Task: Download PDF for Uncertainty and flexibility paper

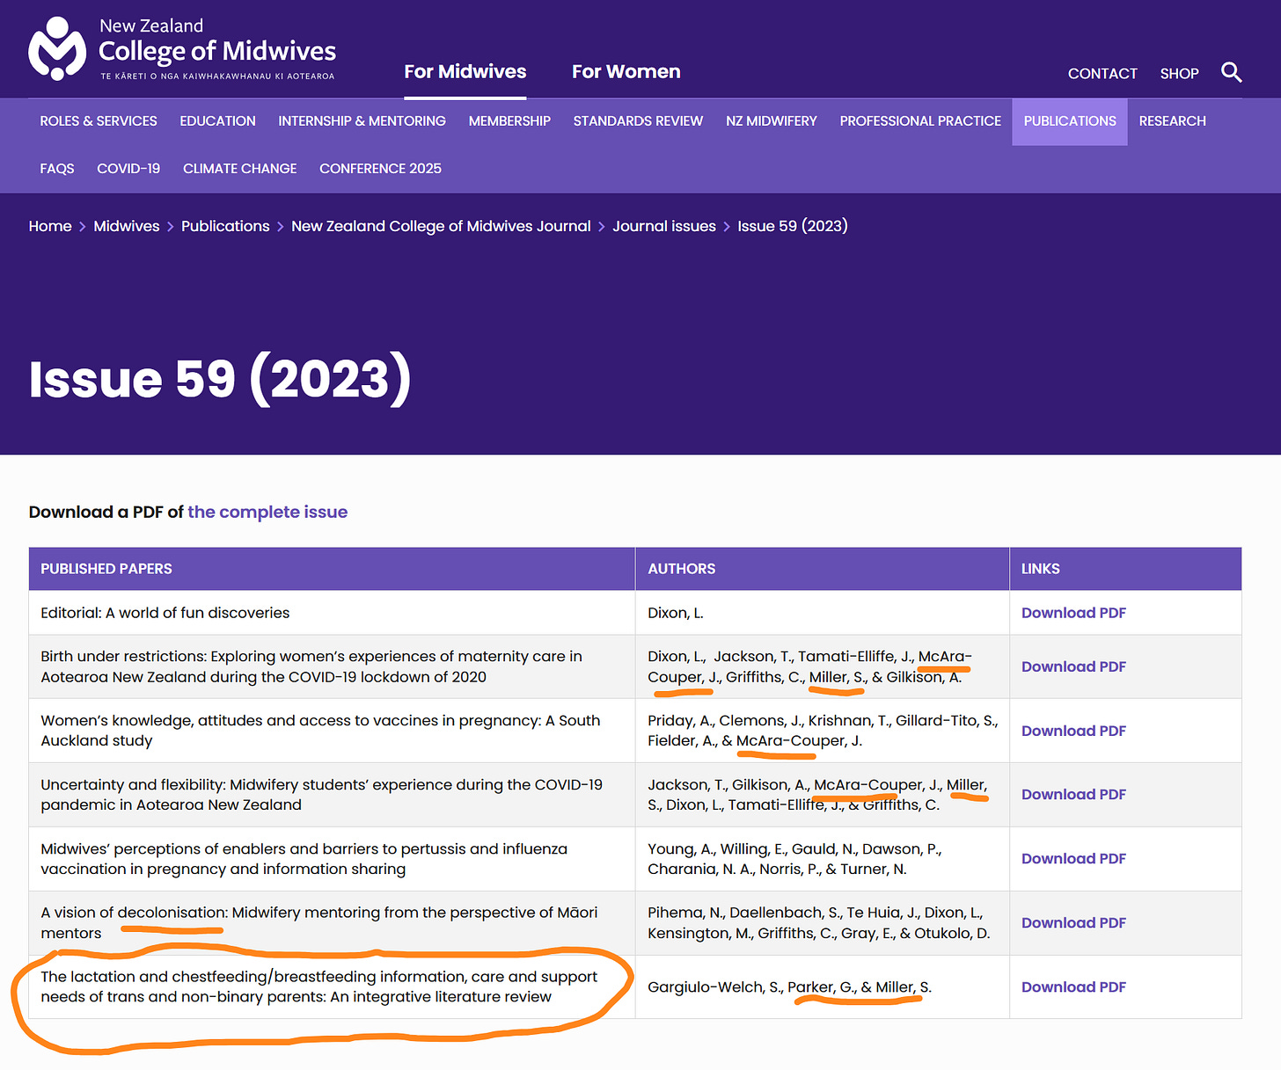Action: (x=1073, y=794)
